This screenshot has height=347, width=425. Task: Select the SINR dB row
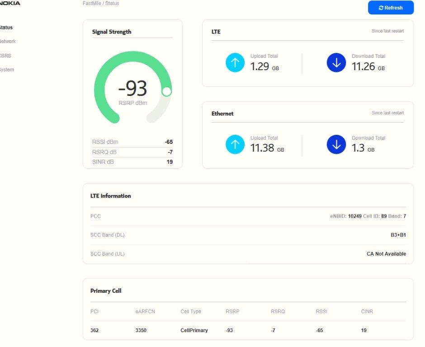tap(132, 162)
